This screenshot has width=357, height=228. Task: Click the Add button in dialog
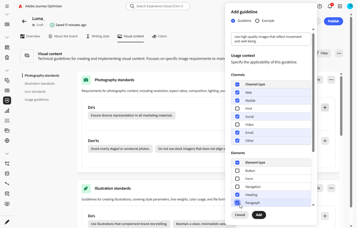[x=259, y=215]
